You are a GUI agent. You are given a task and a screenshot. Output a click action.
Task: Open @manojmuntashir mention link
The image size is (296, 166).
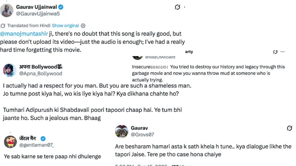point(24,34)
